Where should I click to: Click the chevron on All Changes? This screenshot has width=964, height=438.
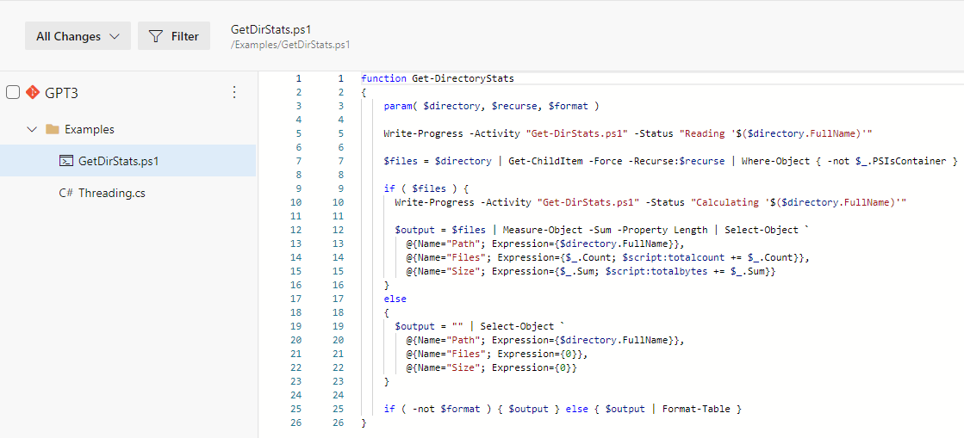pyautogui.click(x=115, y=36)
